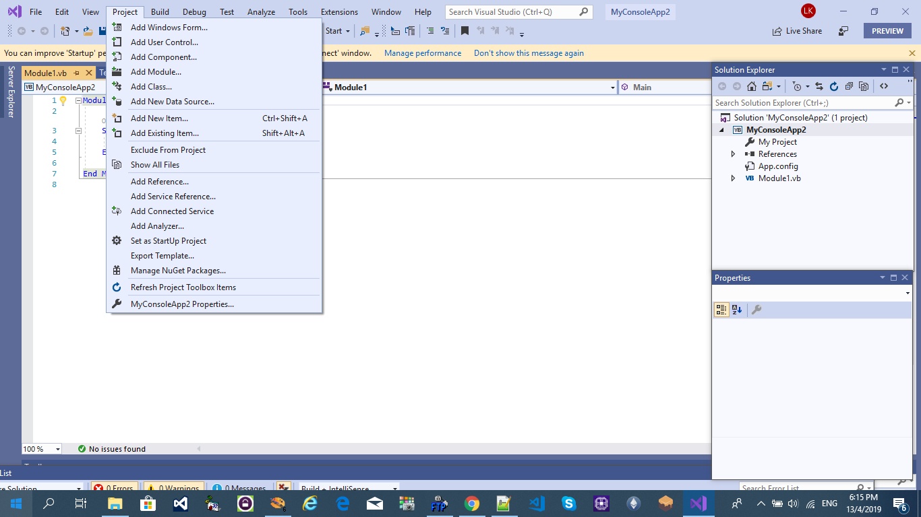Select Add Component menu entry
Screen dimensions: 921x517
pos(214,57)
